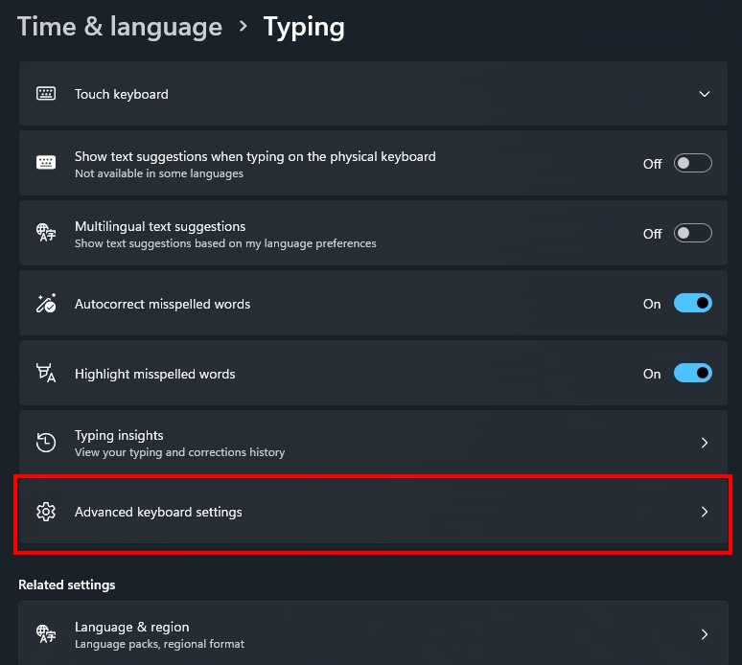
Task: Turn off Highlight misspelled words toggle
Action: [693, 373]
